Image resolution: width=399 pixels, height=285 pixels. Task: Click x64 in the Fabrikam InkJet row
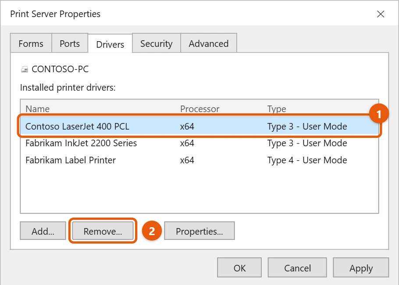(x=187, y=143)
